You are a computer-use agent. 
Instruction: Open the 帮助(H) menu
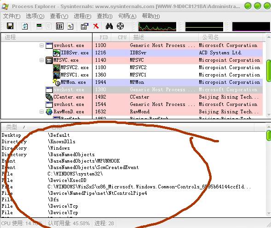point(151,16)
